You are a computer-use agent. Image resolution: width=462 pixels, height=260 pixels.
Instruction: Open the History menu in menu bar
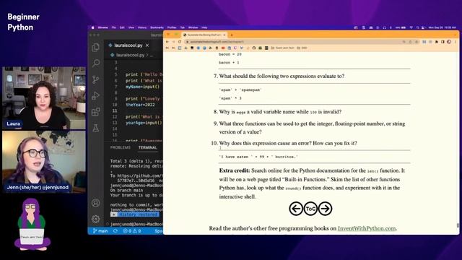point(142,27)
